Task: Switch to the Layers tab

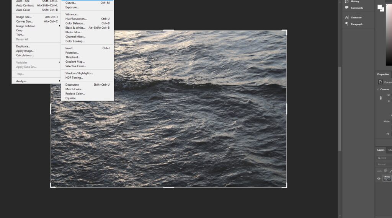Action: (x=381, y=150)
